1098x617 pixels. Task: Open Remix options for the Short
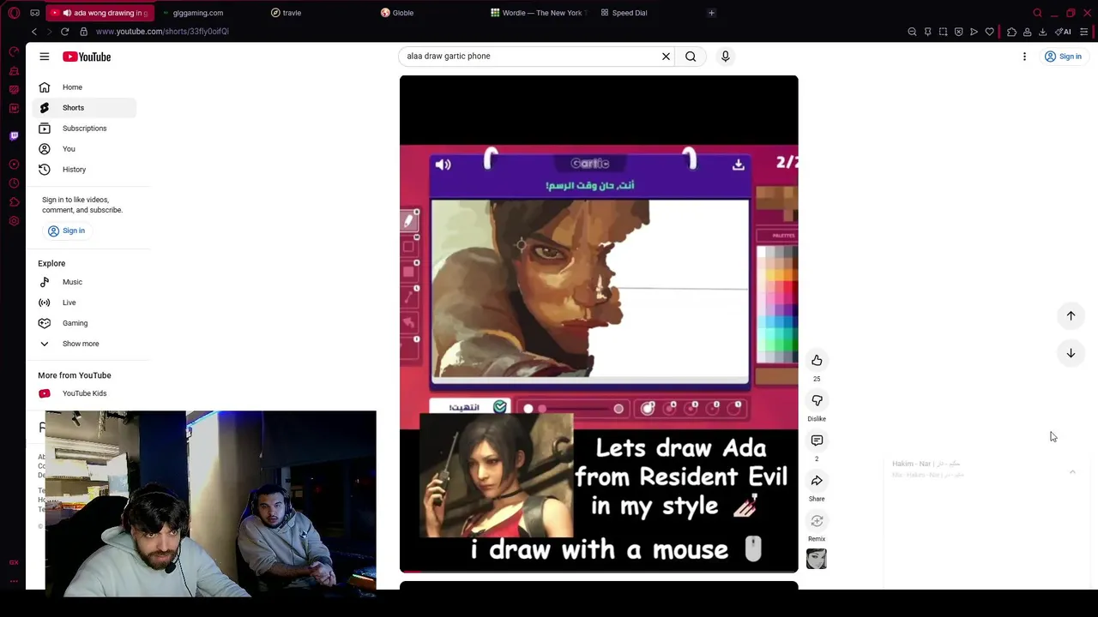pyautogui.click(x=817, y=521)
